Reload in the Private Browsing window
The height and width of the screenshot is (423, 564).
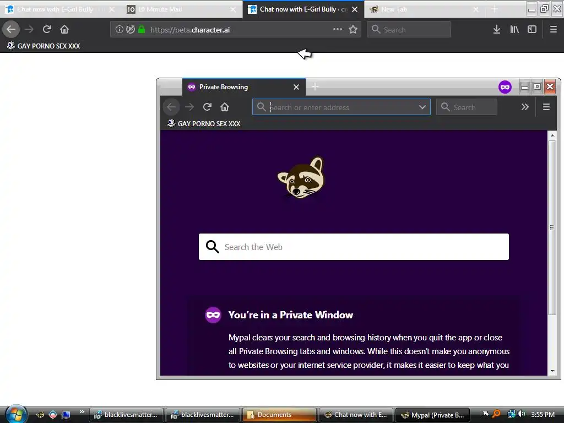[x=207, y=107]
